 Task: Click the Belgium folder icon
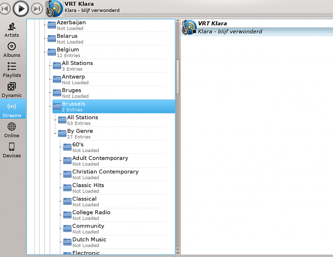(x=52, y=52)
